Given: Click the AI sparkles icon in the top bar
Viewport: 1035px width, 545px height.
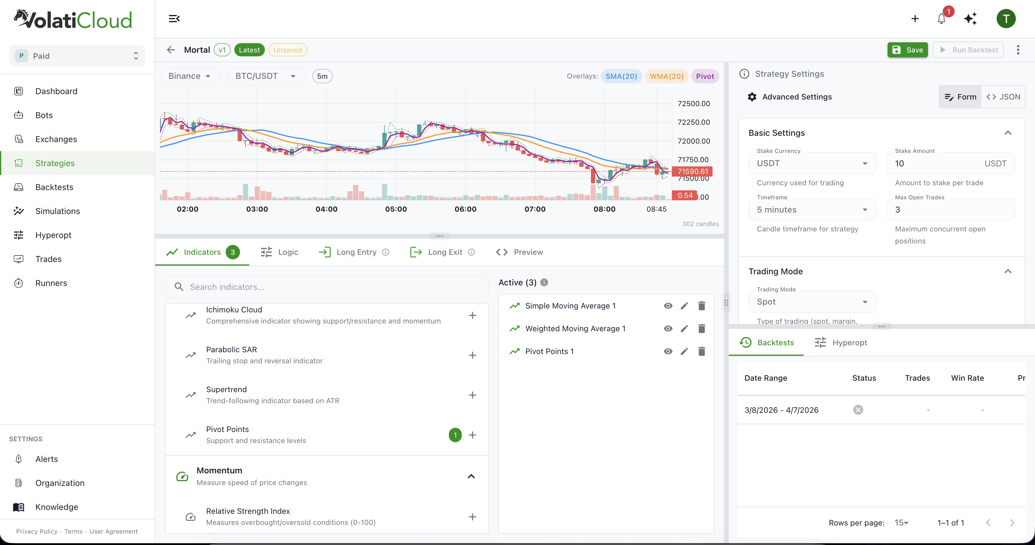Looking at the screenshot, I should point(971,19).
